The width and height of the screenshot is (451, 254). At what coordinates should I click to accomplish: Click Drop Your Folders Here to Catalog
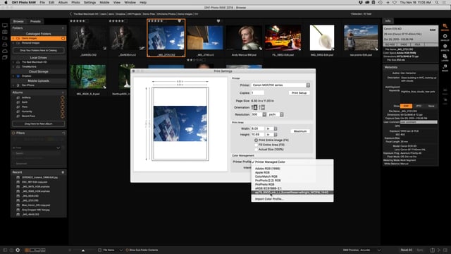(x=39, y=50)
